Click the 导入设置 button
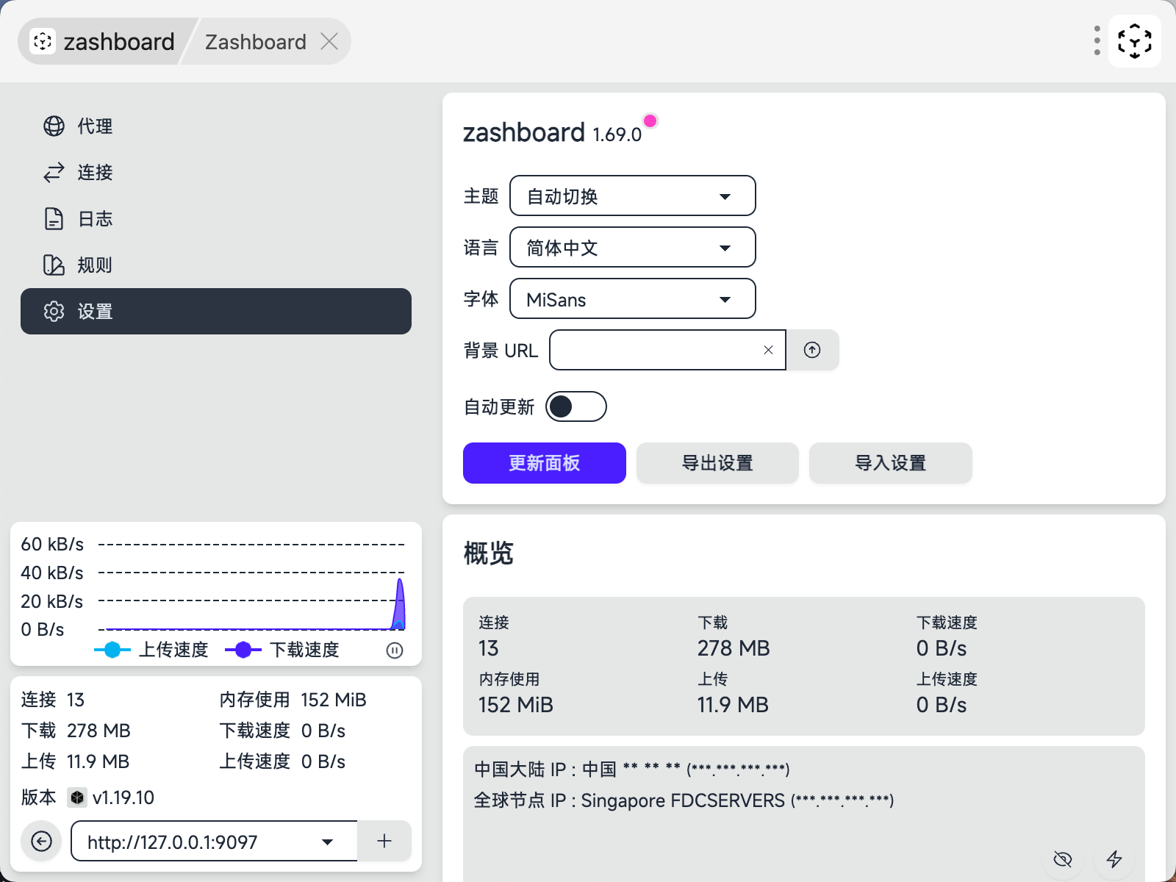Screen dimensions: 1176x882 coord(891,463)
